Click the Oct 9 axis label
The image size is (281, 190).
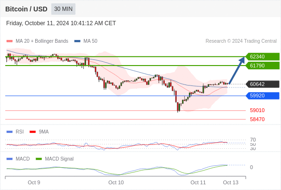tap(34, 182)
